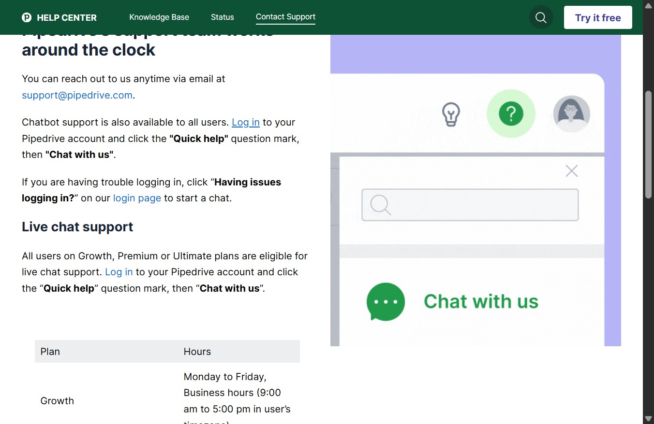This screenshot has width=654, height=424.
Task: Click the "around the clock" heading
Action: [89, 50]
